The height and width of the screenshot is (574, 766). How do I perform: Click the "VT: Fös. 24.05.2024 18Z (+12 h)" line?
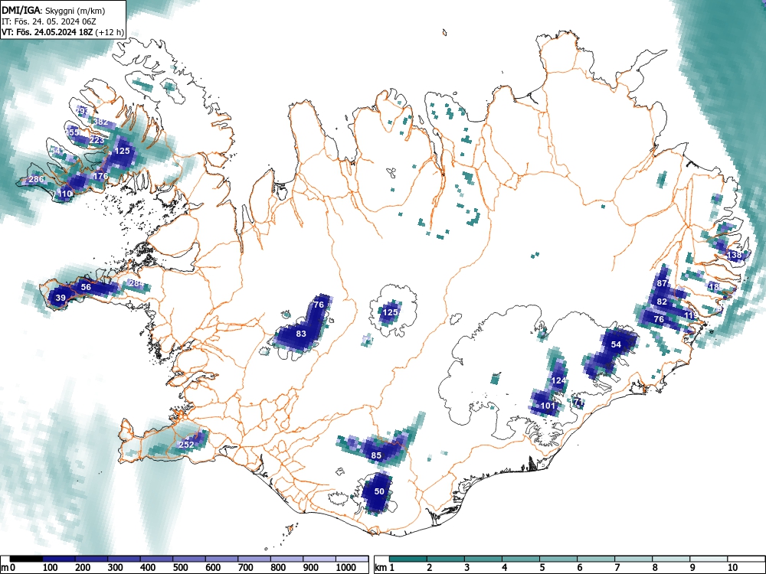(63, 32)
